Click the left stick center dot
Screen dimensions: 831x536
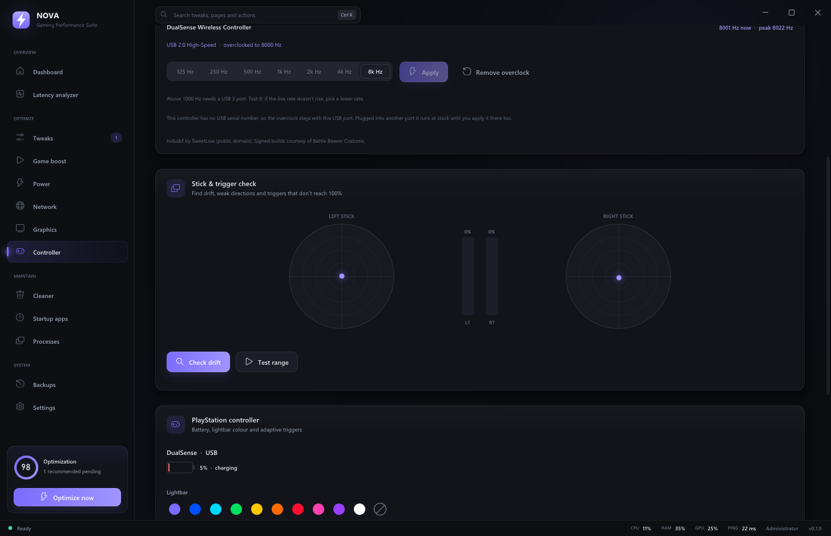point(342,276)
